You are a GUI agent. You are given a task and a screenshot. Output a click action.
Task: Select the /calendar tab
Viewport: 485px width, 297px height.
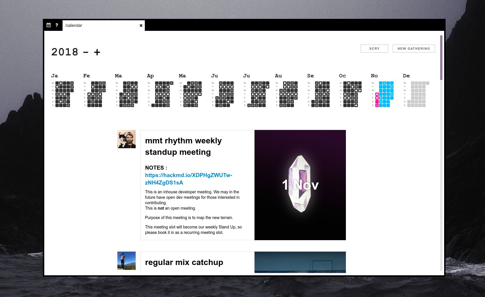(x=103, y=25)
